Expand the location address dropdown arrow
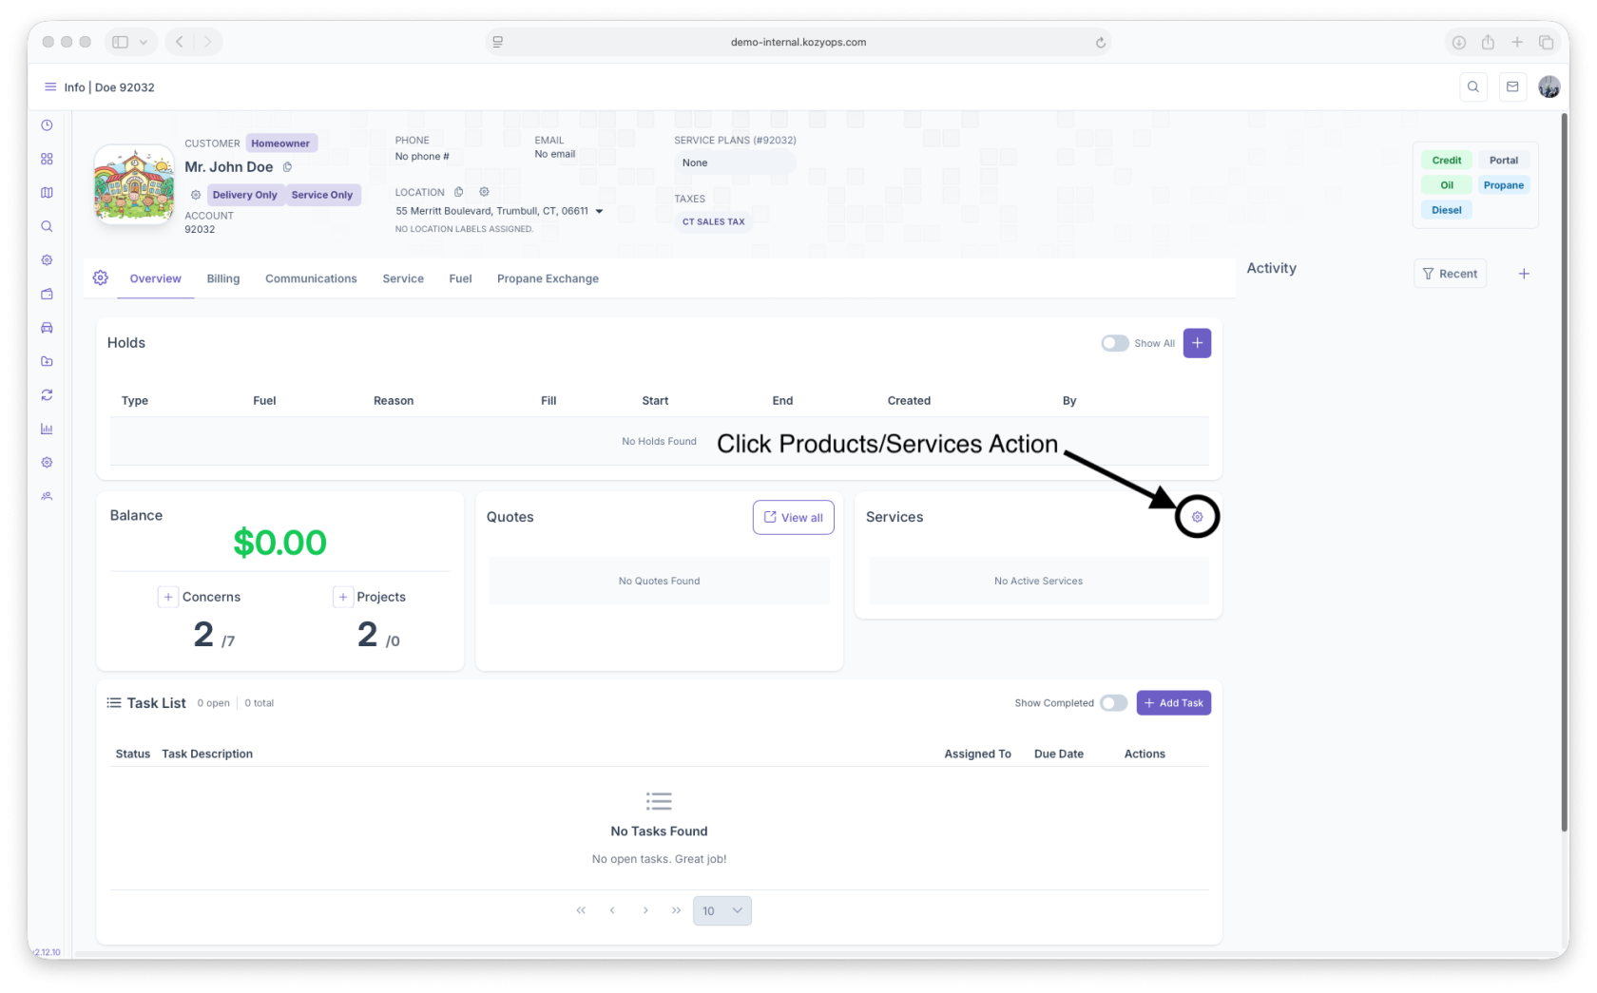The width and height of the screenshot is (1597, 993). (599, 211)
